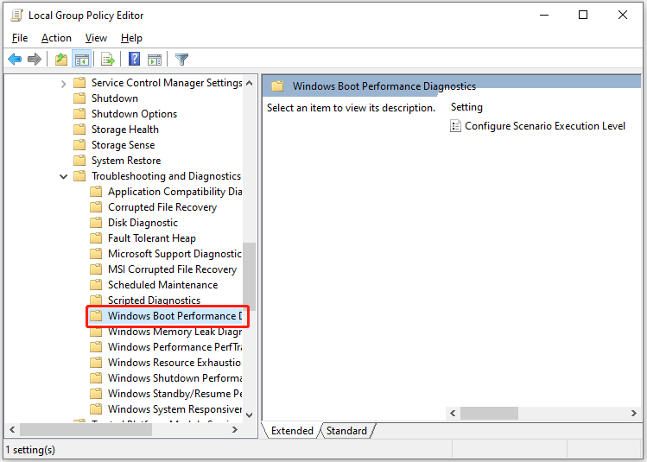Screen dimensions: 647x462
Task: Click tree pane scroll down arrow
Action: pos(250,415)
